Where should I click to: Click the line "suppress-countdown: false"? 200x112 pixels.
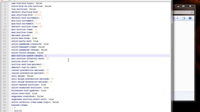pos(27,96)
